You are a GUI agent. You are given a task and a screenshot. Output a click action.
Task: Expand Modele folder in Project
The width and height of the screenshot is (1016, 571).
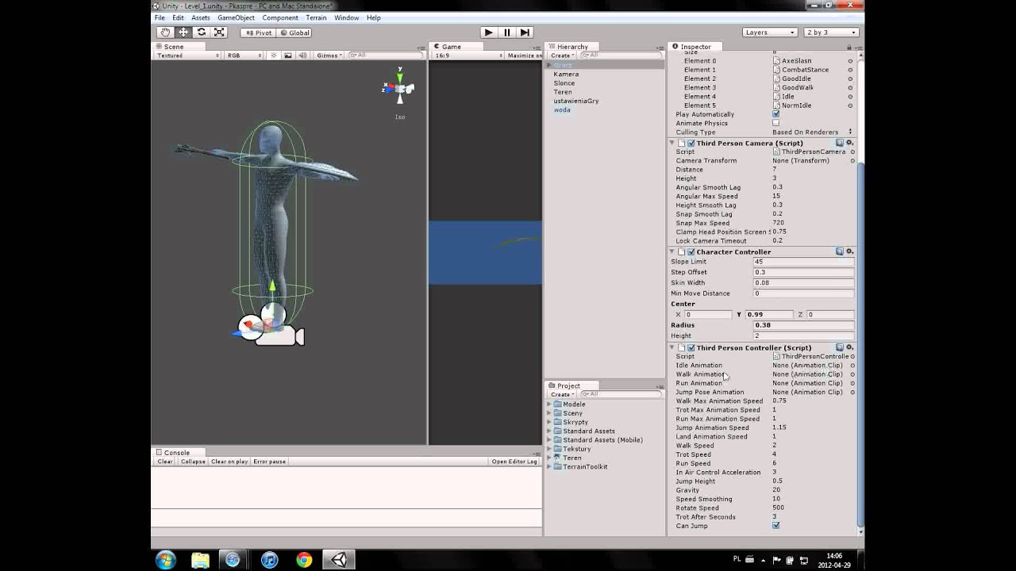(x=548, y=404)
